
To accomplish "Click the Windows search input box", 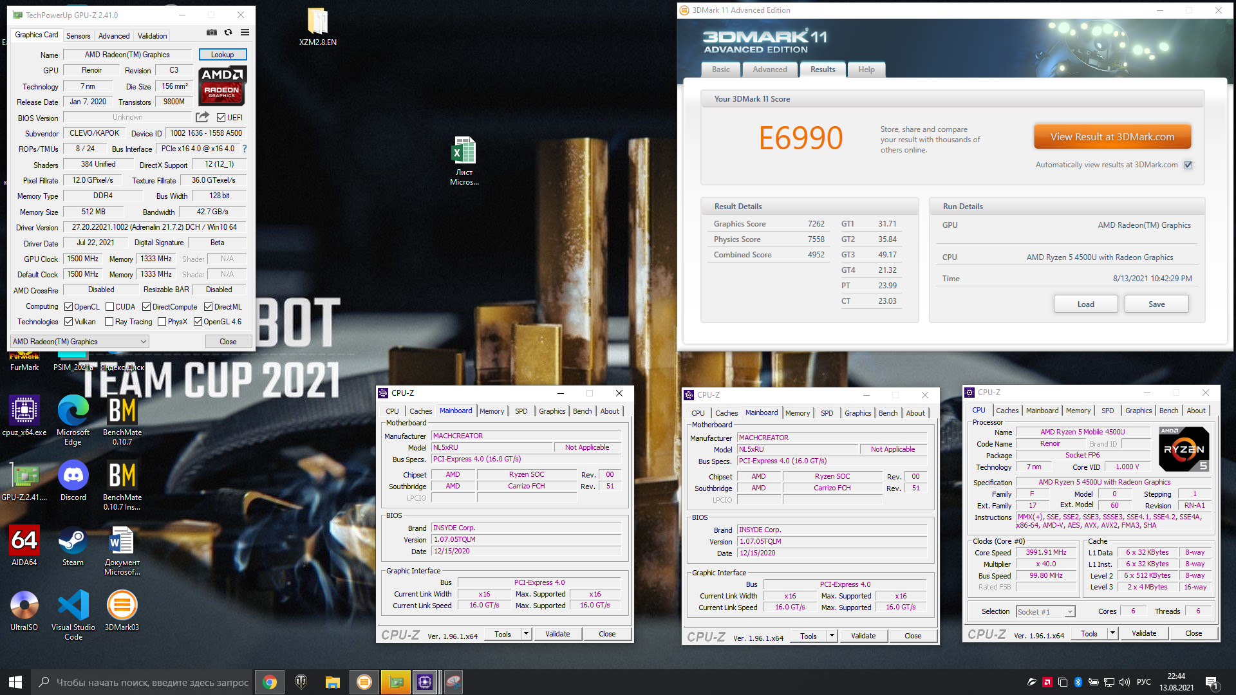I will [x=142, y=682].
